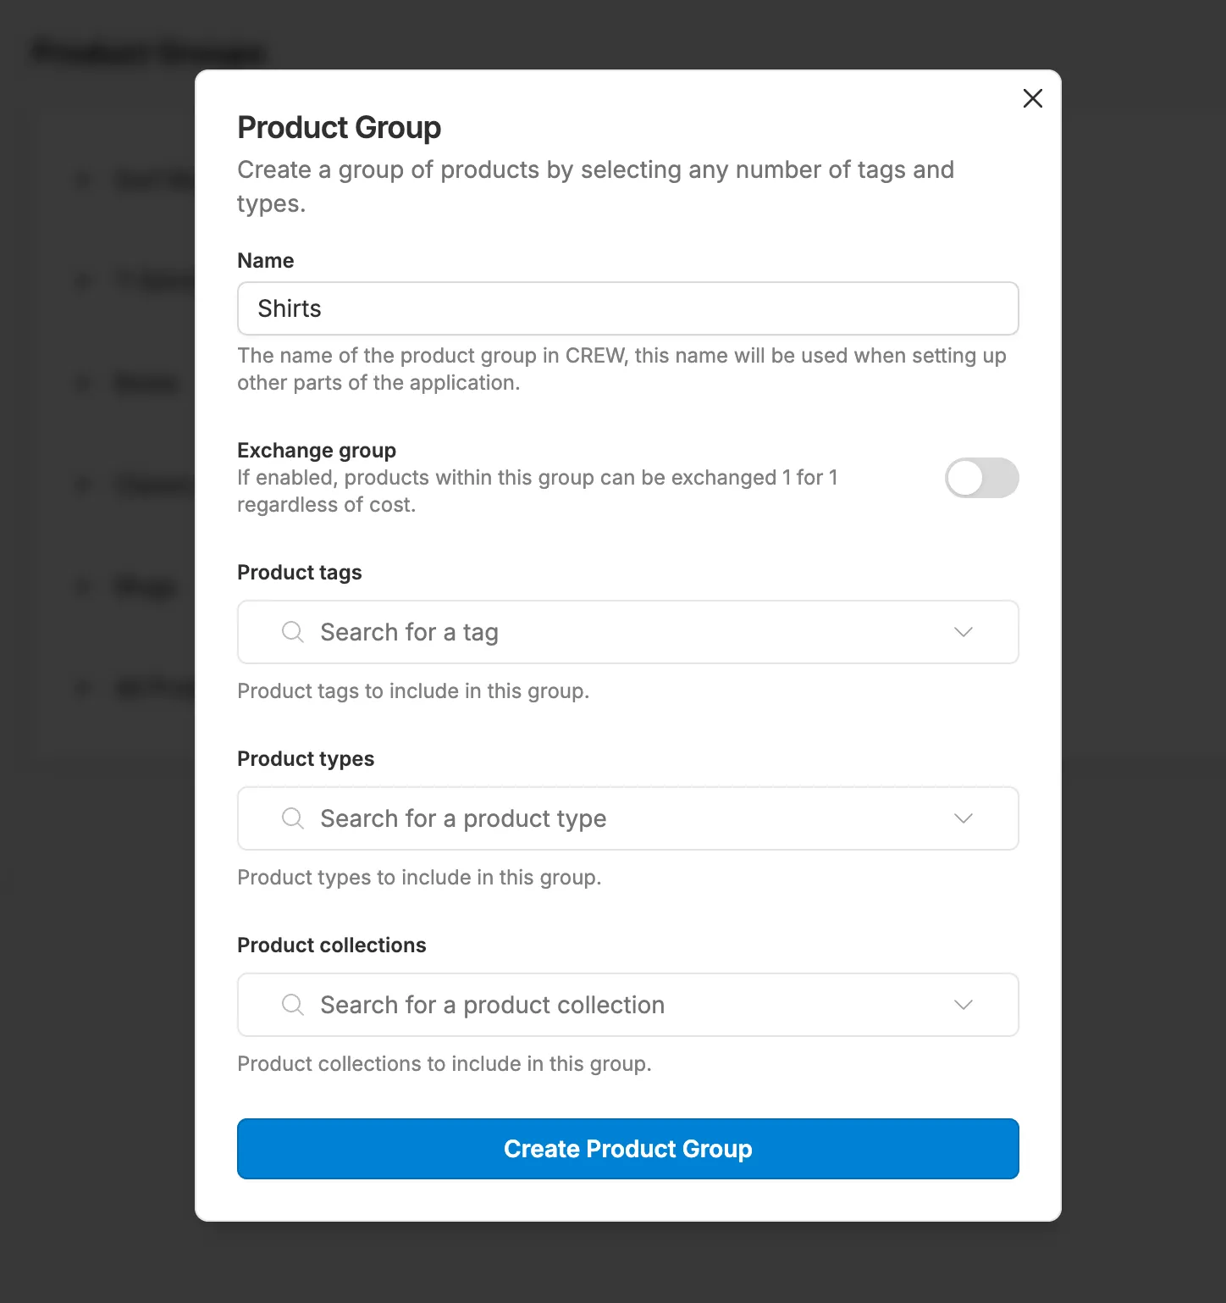Click the Product collections heading

pyautogui.click(x=332, y=945)
